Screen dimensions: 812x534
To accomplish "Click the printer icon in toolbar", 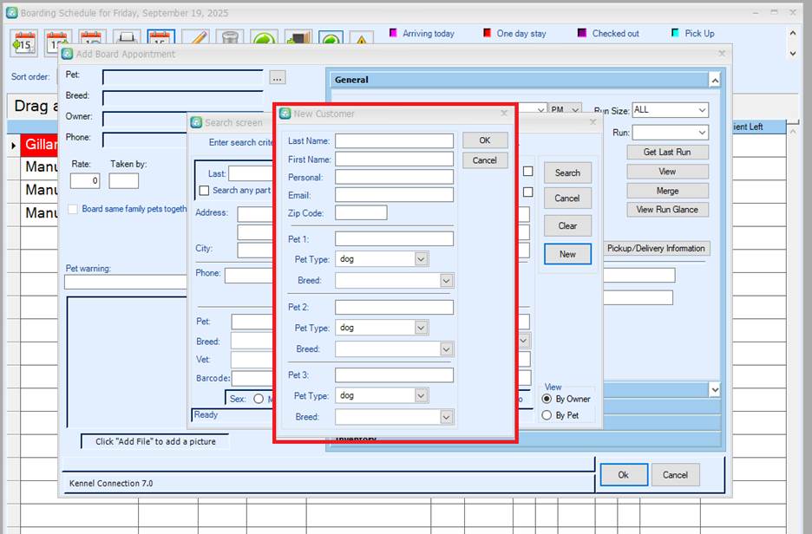I will coord(126,41).
